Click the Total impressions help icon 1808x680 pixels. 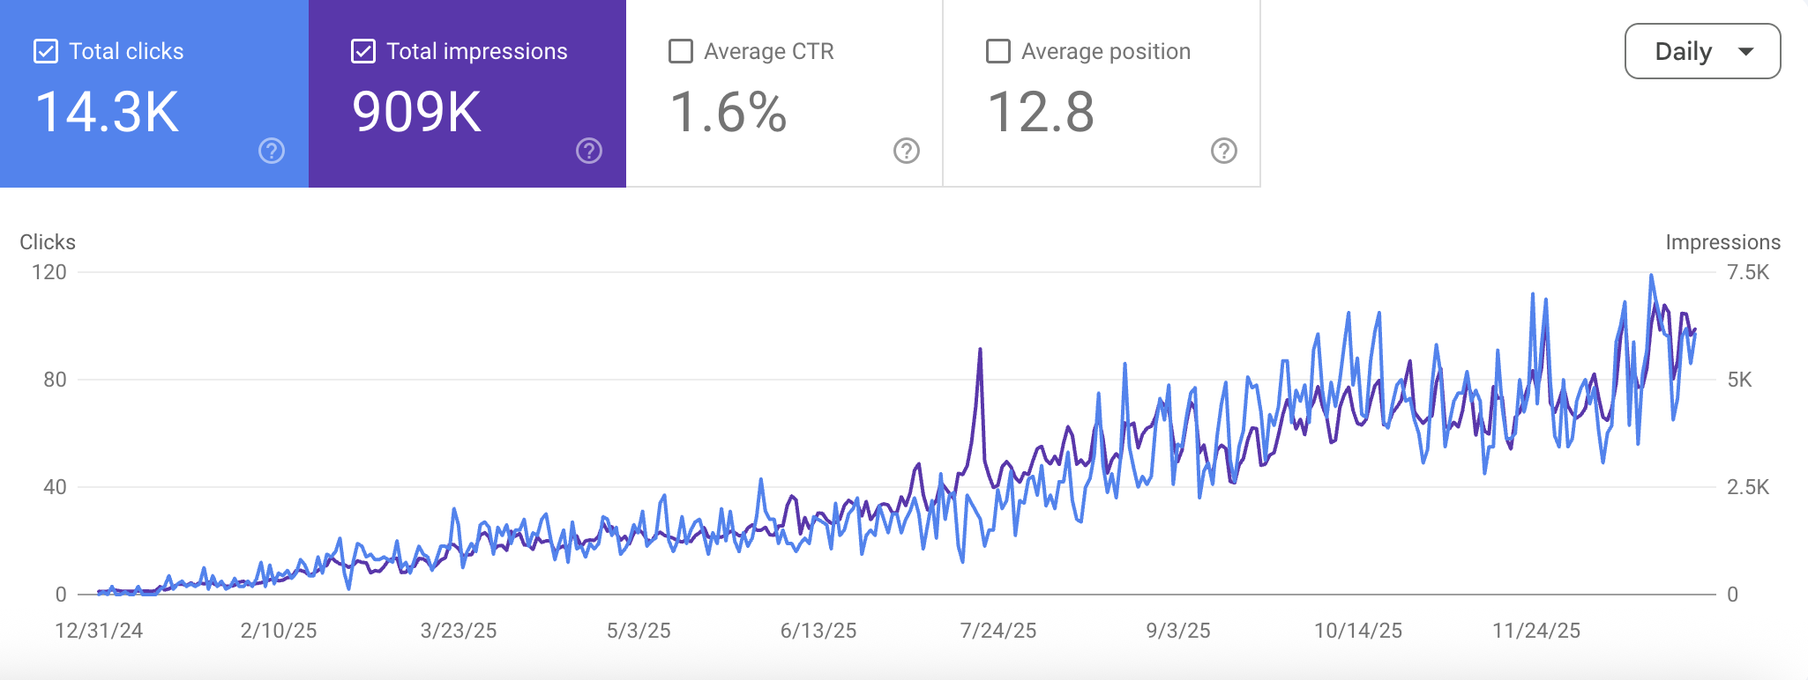point(588,152)
